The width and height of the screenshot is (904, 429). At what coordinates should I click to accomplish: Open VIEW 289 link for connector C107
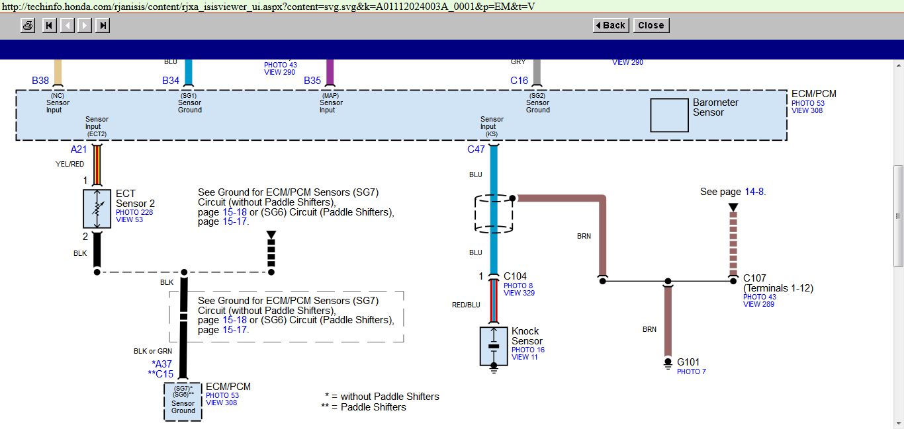(759, 304)
